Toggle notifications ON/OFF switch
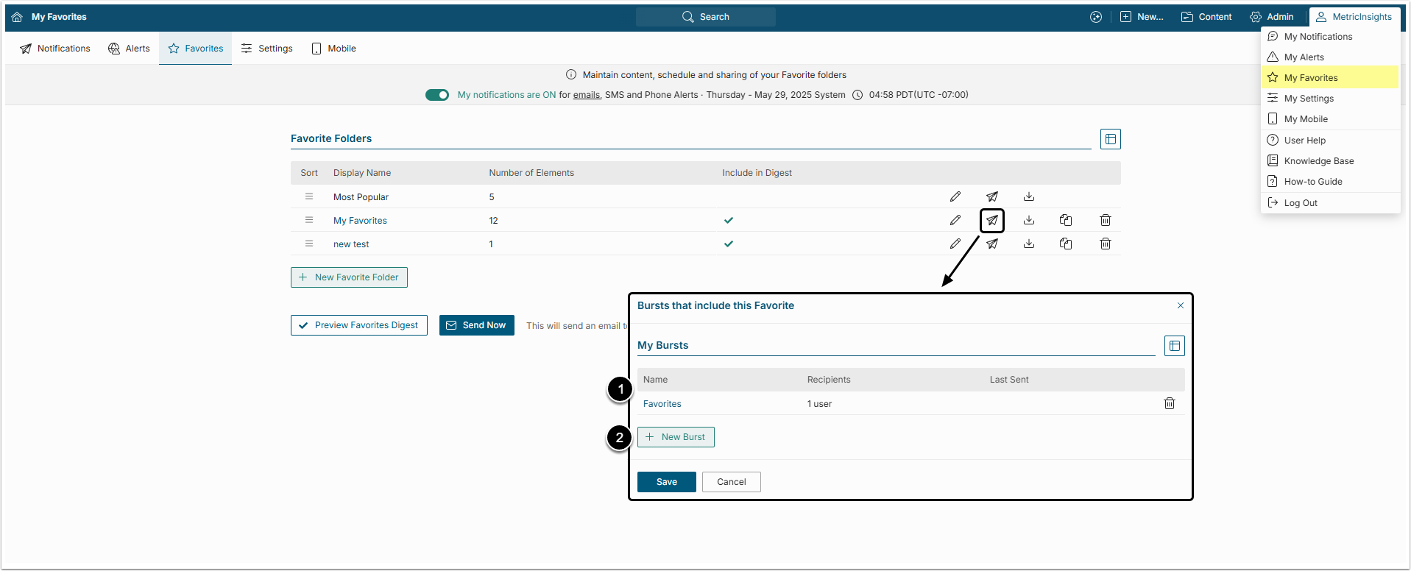Image resolution: width=1411 pixels, height=571 pixels. (x=437, y=95)
